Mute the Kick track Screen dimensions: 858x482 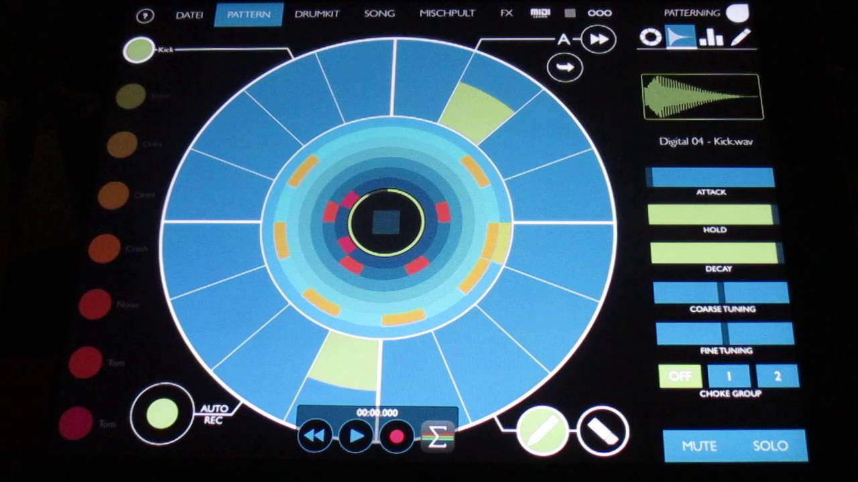(699, 446)
